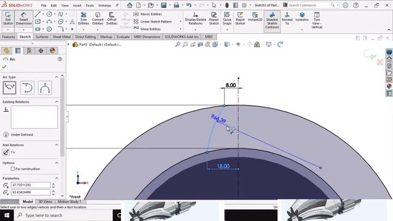Image resolution: width=393 pixels, height=221 pixels.
Task: Activate Rapid Sketch
Action: [240, 18]
